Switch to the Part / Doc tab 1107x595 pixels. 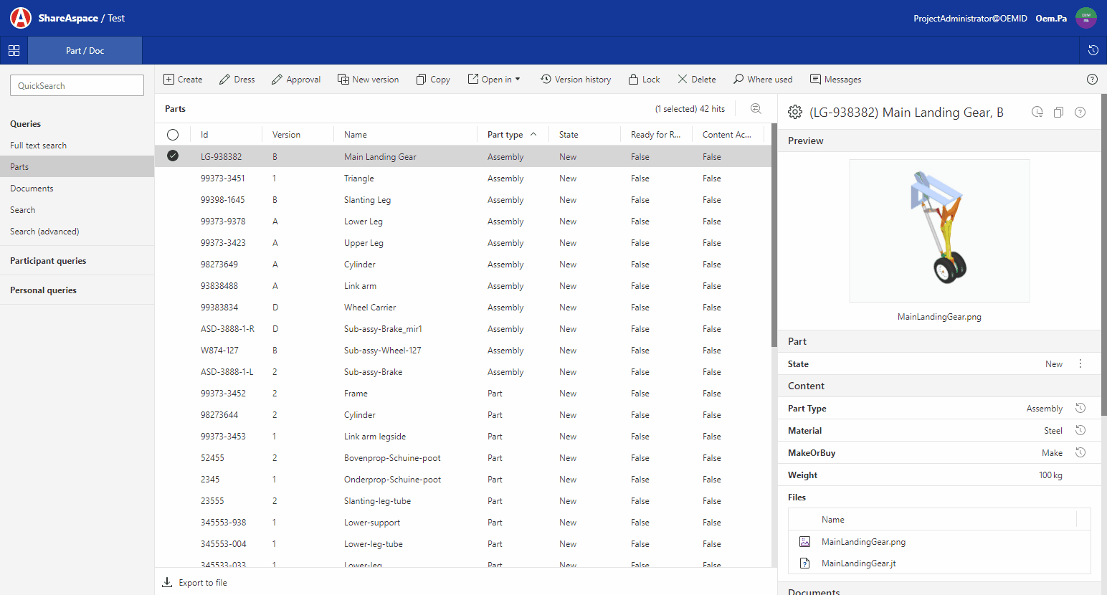click(x=85, y=51)
